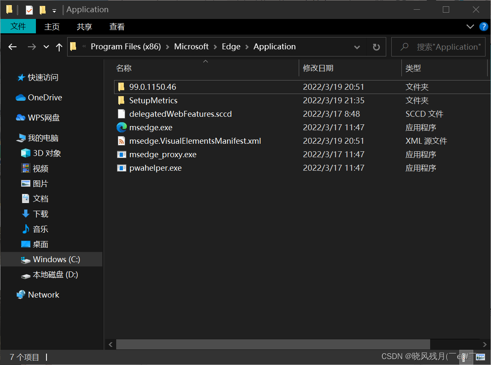This screenshot has width=491, height=365.
Task: Open the 视频 folder in sidebar
Action: (41, 169)
